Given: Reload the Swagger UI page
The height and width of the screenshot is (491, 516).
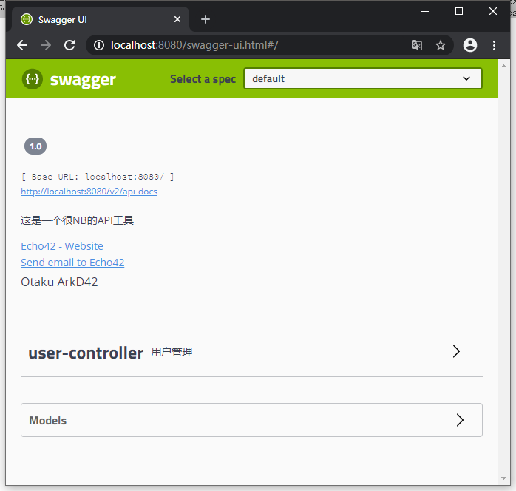Looking at the screenshot, I should point(69,45).
